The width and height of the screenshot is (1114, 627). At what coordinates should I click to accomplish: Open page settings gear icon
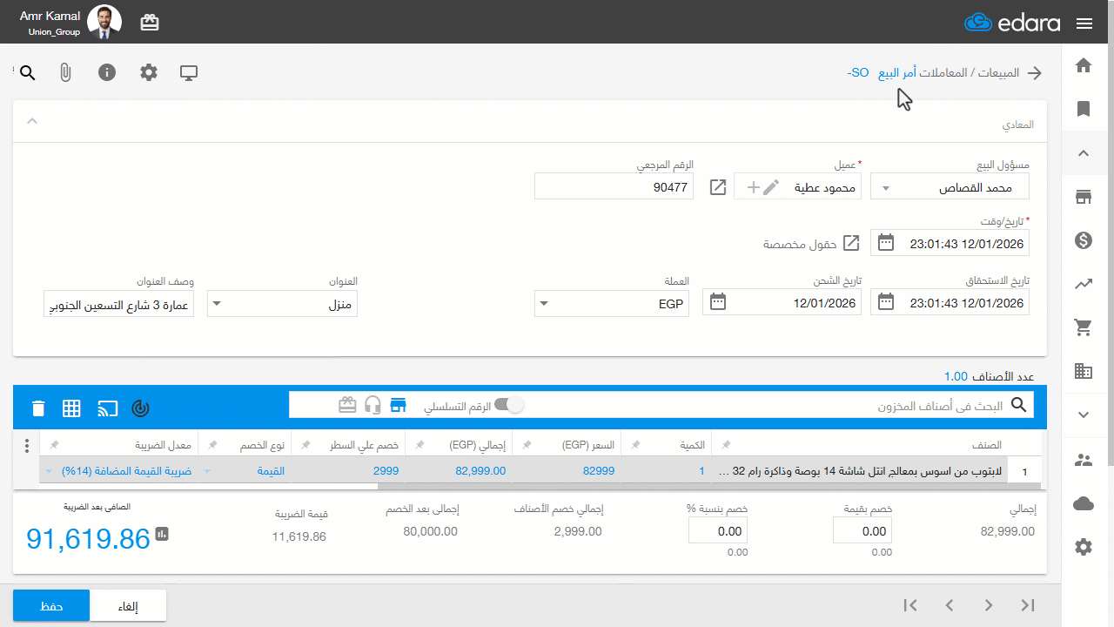coord(149,72)
